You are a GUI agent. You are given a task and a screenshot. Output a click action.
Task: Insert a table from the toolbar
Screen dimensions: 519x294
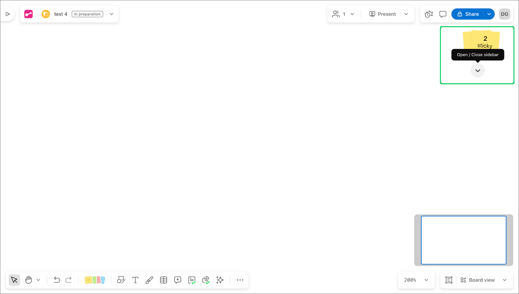[x=163, y=280]
